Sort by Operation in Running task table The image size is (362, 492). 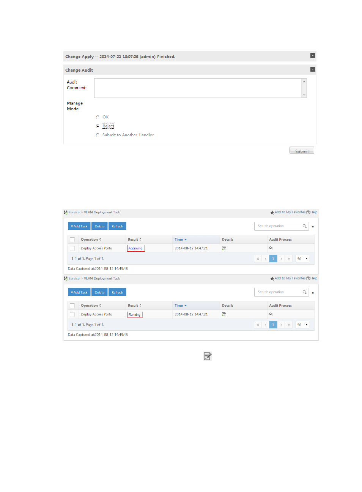pyautogui.click(x=91, y=306)
